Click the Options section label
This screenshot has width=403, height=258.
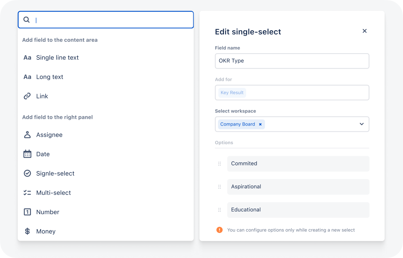(x=224, y=143)
